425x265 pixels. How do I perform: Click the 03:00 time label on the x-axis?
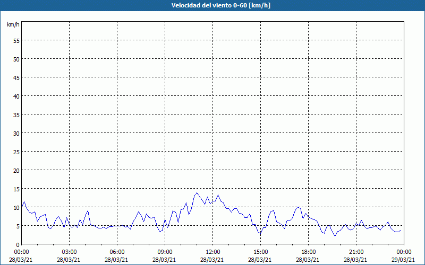tap(70, 252)
